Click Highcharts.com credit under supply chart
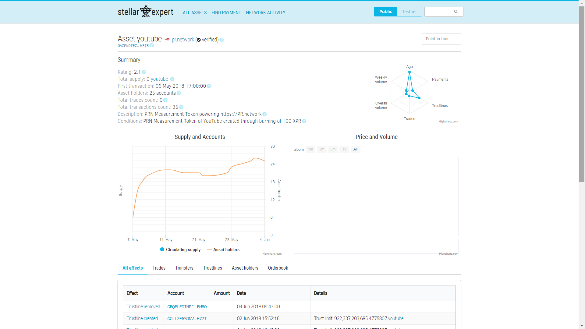Viewport: 585px width, 329px height. (272, 254)
